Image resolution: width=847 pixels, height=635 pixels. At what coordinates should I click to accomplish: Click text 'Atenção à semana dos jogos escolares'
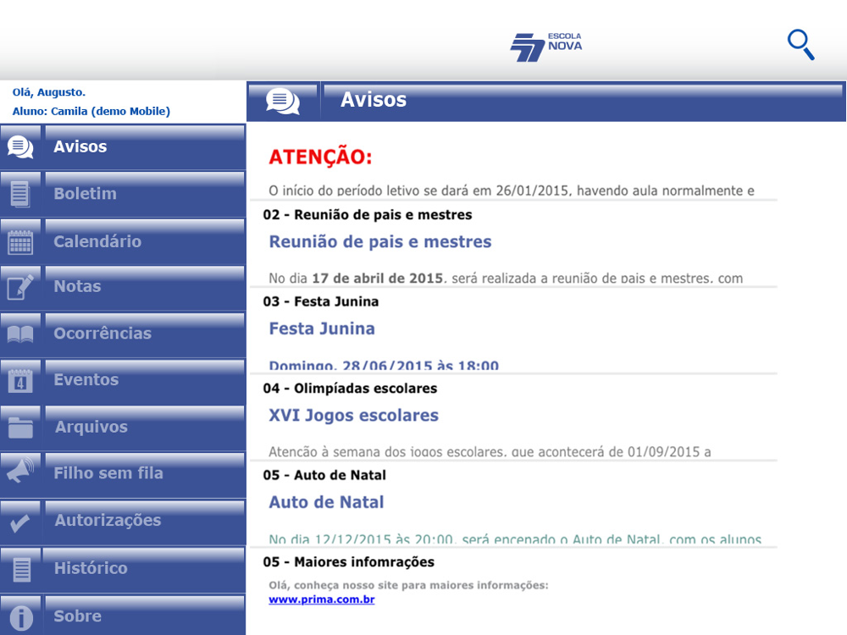387,452
